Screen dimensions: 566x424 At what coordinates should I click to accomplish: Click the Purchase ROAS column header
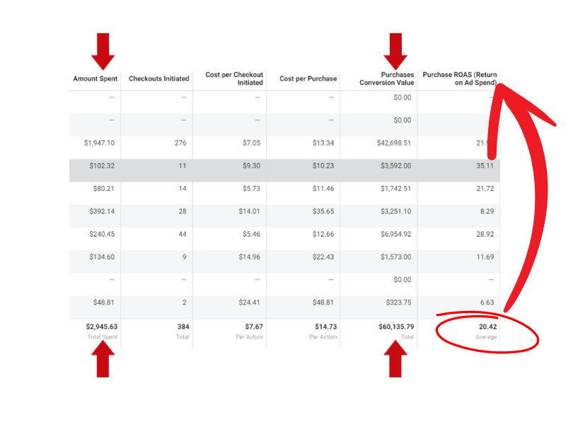458,78
